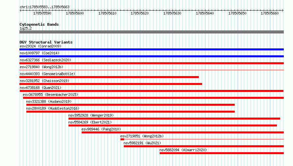Open the nsv3281952 (Chaisson2019) label
The height and width of the screenshot is (166, 293).
point(44,81)
